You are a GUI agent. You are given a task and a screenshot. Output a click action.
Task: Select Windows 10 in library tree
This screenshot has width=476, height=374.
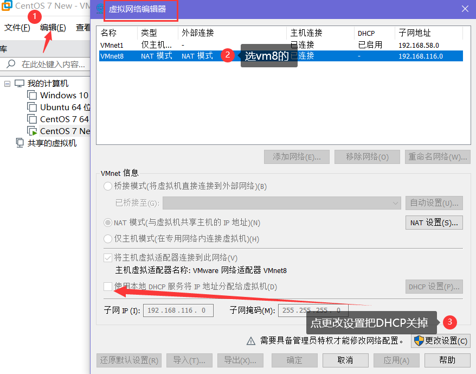coord(64,95)
